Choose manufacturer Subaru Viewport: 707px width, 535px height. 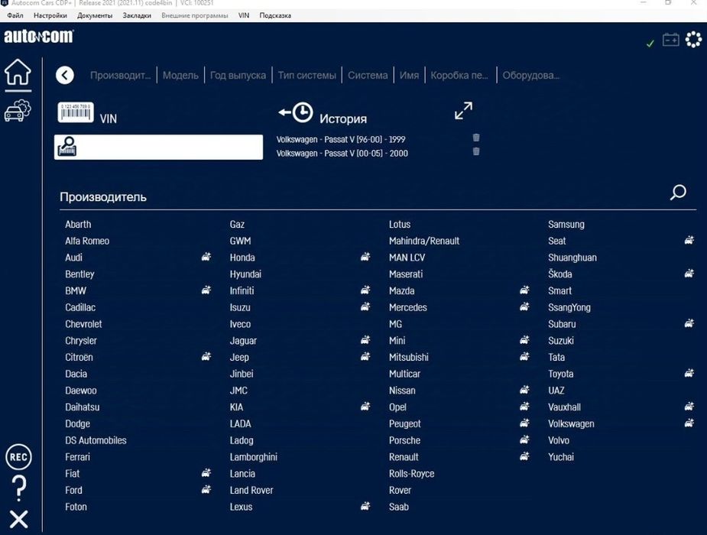click(x=562, y=323)
